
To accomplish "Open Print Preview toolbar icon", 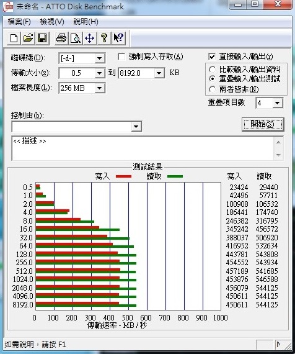I will (75, 38).
